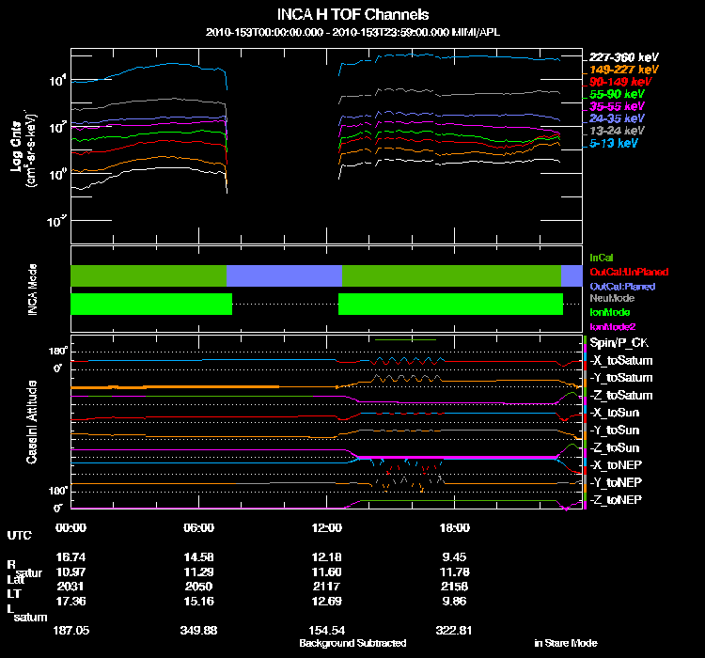Select the -X_toSaturn attitude label
The width and height of the screenshot is (705, 658).
click(620, 361)
